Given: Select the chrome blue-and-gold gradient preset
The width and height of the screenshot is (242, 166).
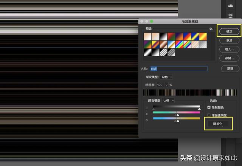Looking at the screenshot, I should 171,45.
